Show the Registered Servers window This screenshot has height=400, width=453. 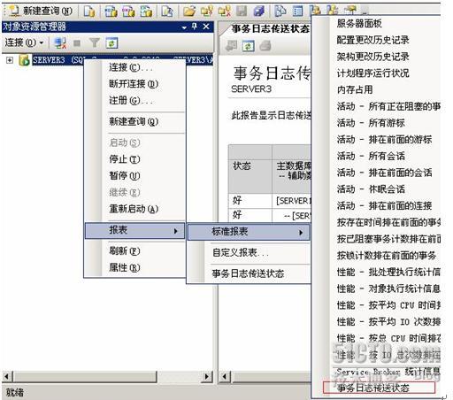tap(280, 12)
